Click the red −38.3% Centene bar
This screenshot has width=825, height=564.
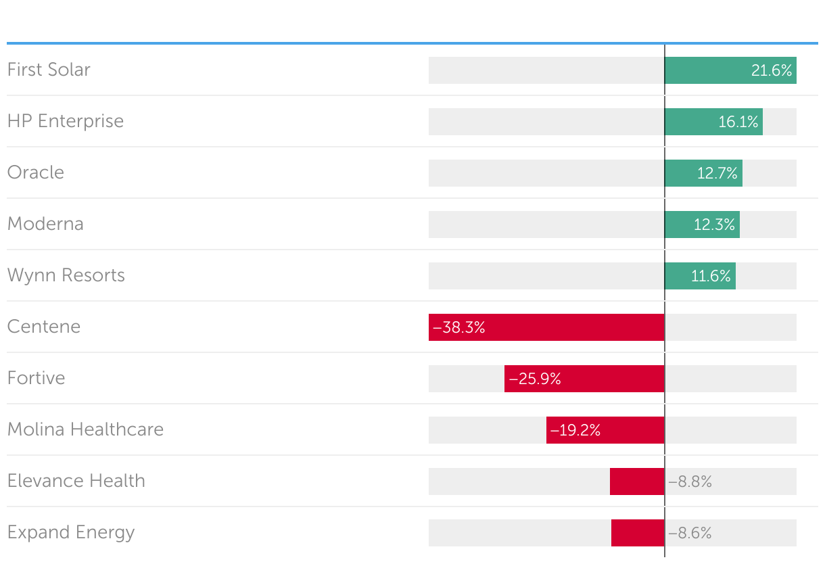tap(546, 327)
